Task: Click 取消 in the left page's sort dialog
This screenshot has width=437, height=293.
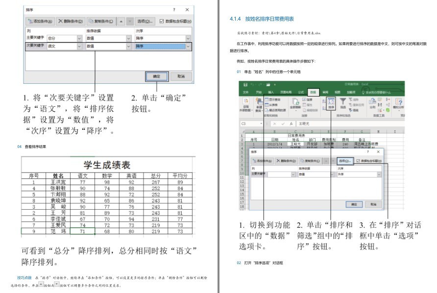Action: coord(181,76)
